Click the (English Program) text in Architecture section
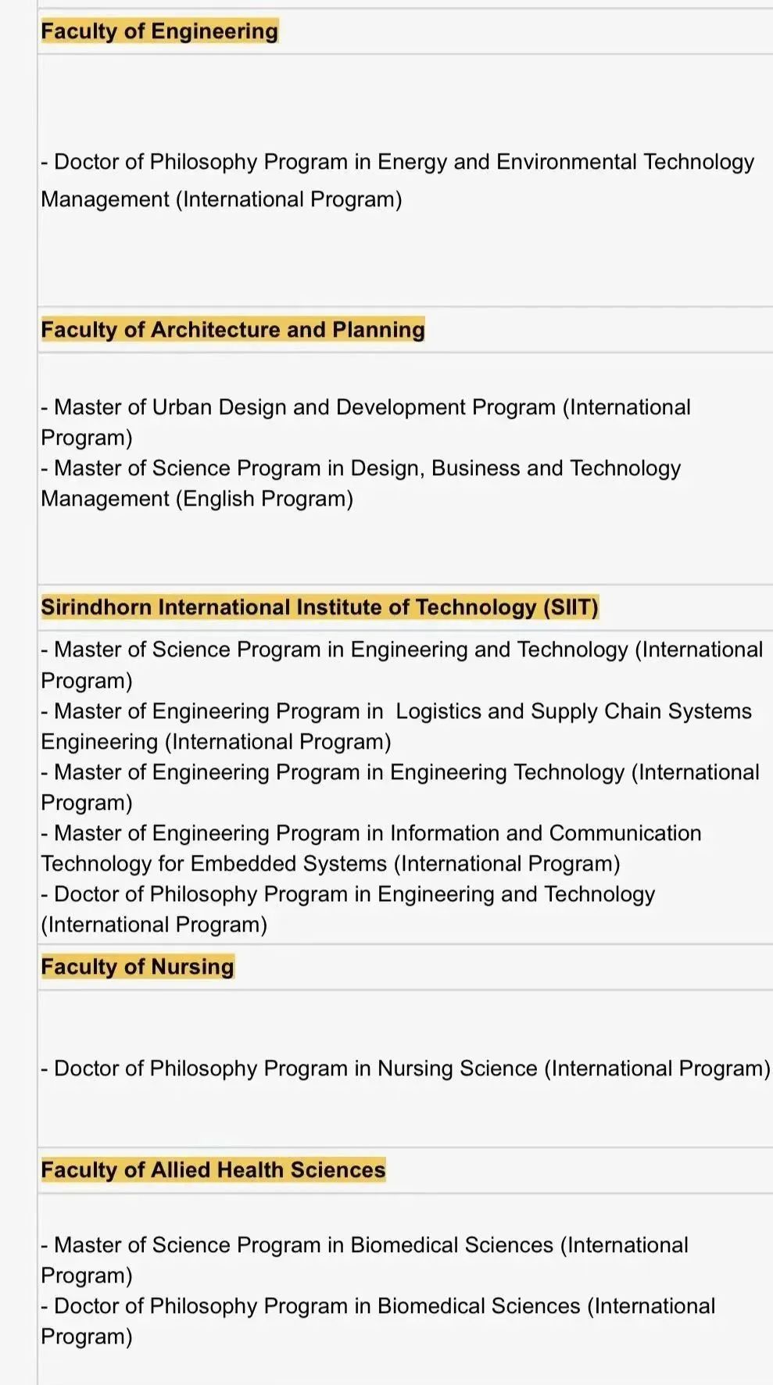 [x=265, y=499]
